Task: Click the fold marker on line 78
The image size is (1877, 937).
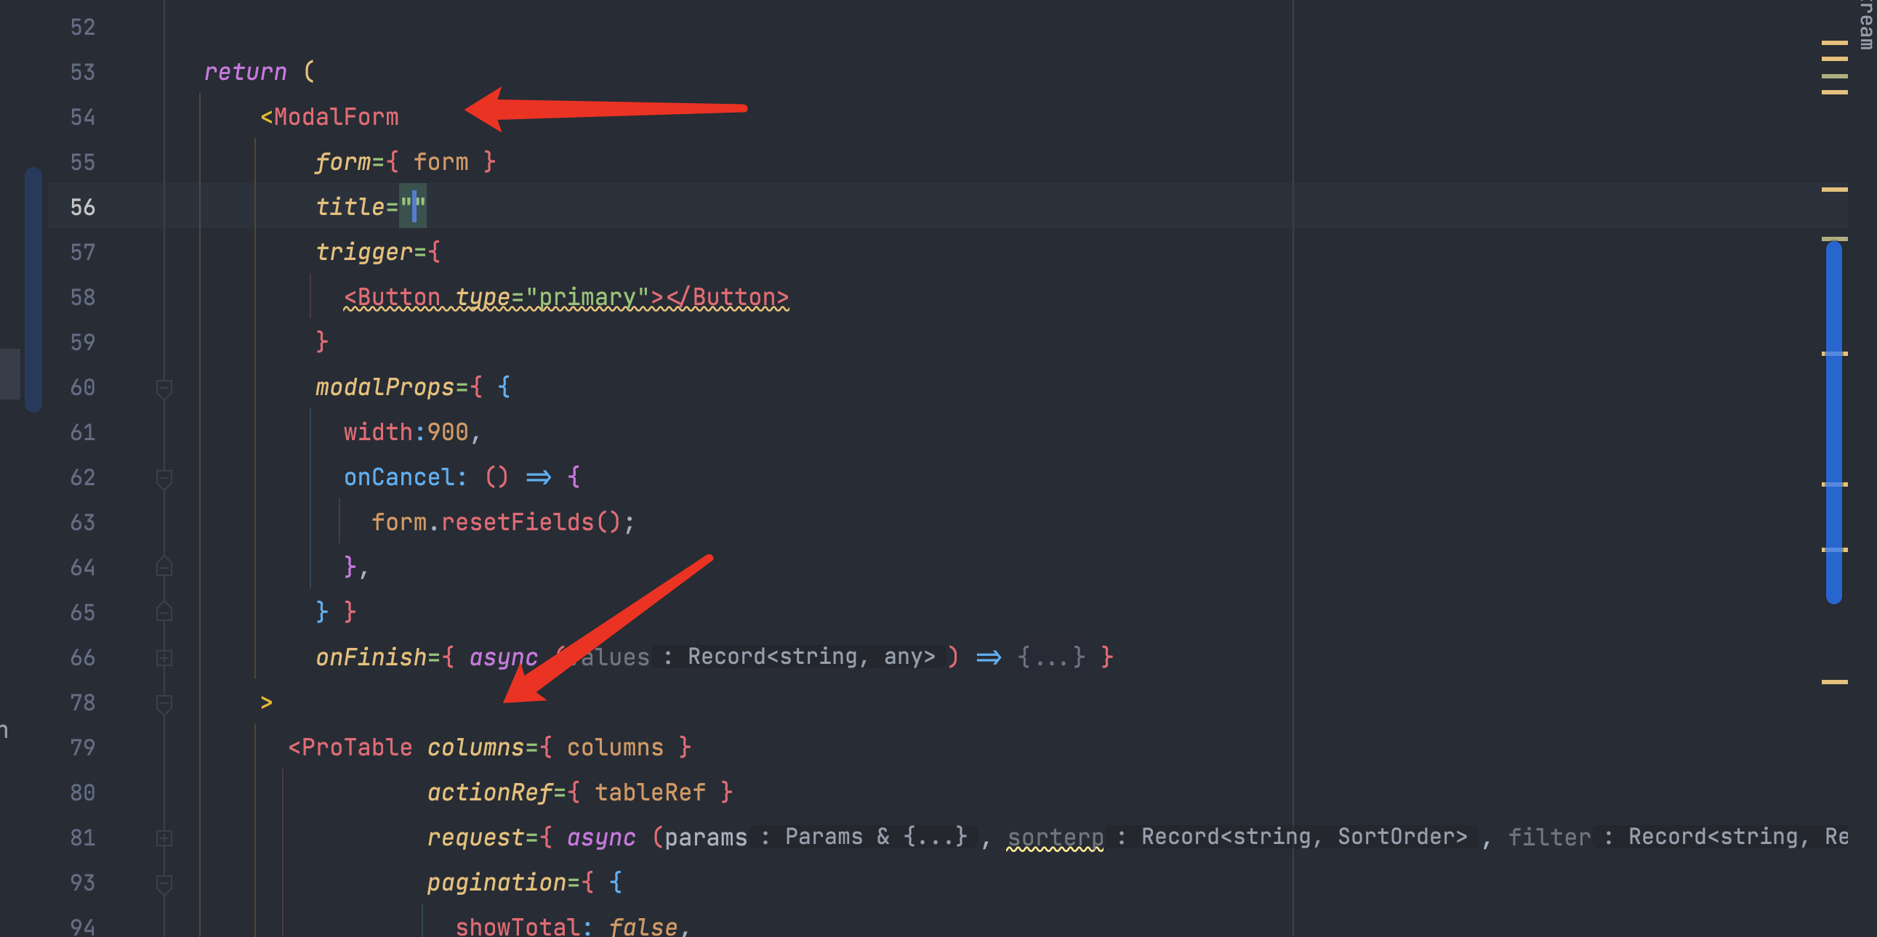Action: click(164, 703)
